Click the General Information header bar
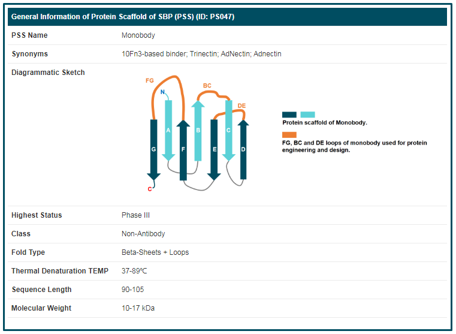This screenshot has height=334, width=456. 228,17
